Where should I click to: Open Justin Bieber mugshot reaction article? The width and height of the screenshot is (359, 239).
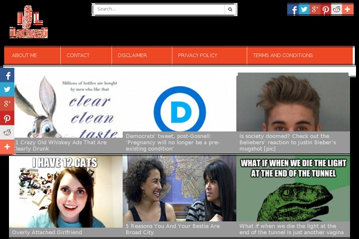[x=288, y=142]
